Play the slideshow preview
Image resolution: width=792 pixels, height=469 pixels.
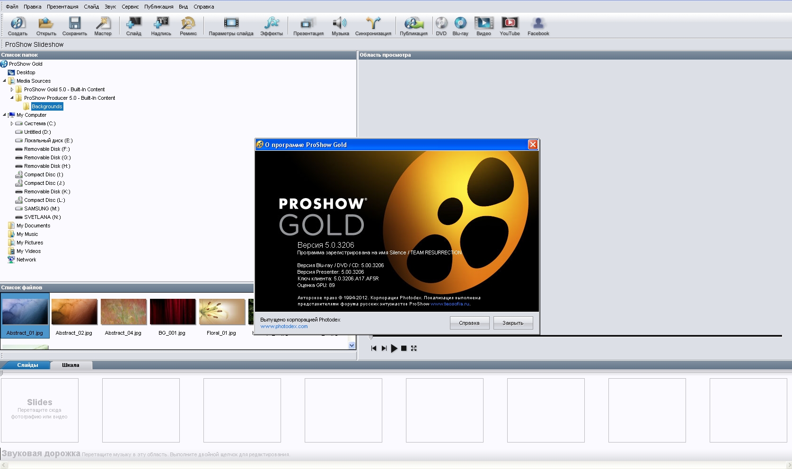pyautogui.click(x=394, y=348)
